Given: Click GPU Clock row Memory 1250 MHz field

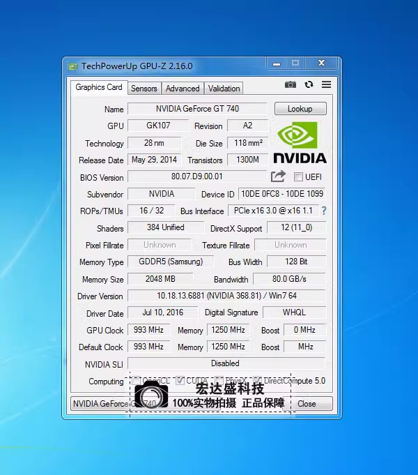Looking at the screenshot, I should pos(229,330).
